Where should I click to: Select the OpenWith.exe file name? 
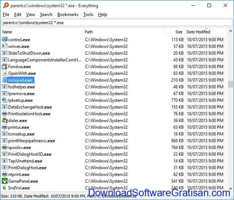pos(22,73)
